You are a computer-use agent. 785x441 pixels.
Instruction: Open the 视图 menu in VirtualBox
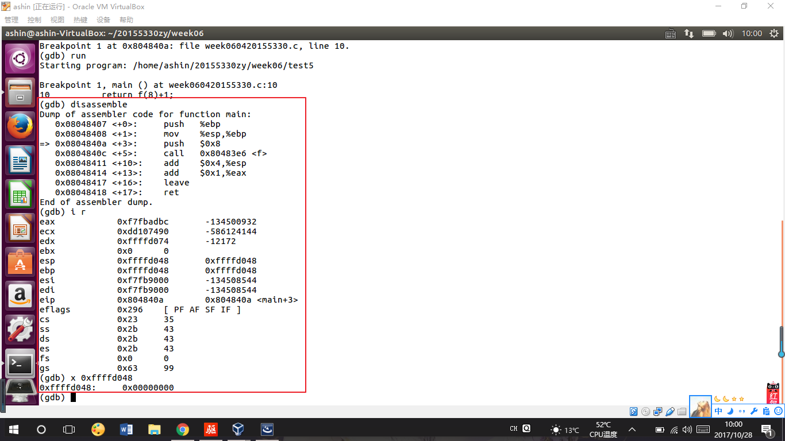pos(57,20)
